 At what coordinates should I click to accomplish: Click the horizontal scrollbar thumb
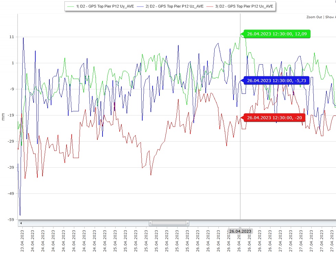pos(169,223)
